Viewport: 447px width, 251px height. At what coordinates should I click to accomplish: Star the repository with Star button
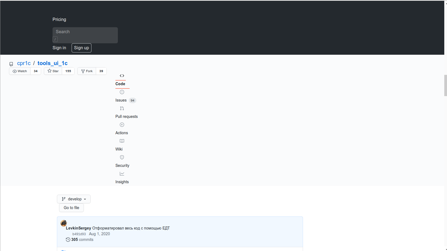click(53, 71)
